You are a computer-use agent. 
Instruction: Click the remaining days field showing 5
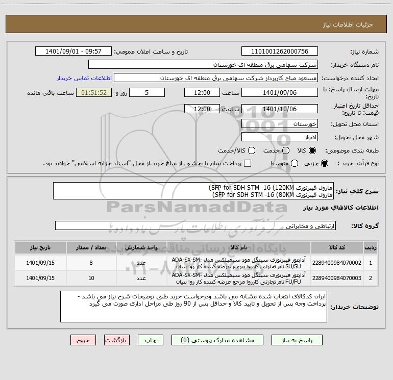coord(147,93)
